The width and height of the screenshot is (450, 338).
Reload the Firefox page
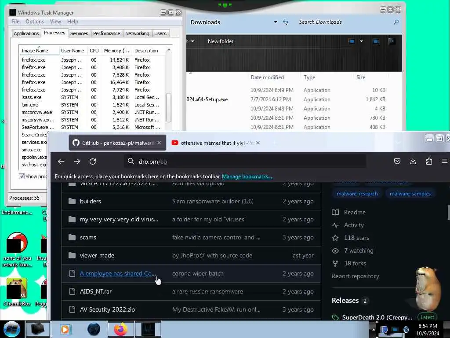click(x=93, y=162)
